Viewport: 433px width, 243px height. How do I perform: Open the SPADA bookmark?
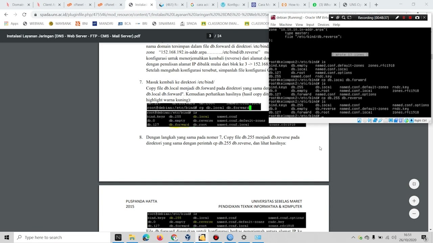point(188,24)
